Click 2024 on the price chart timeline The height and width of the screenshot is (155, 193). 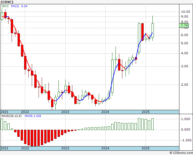point(105,112)
